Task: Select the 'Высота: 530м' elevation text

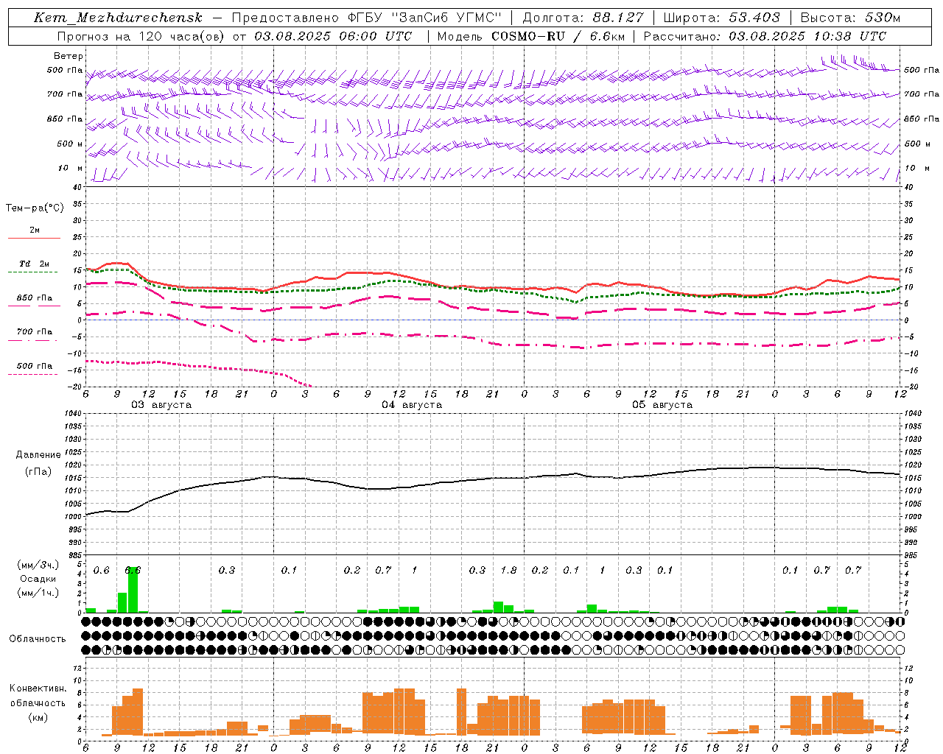Action: (x=850, y=18)
